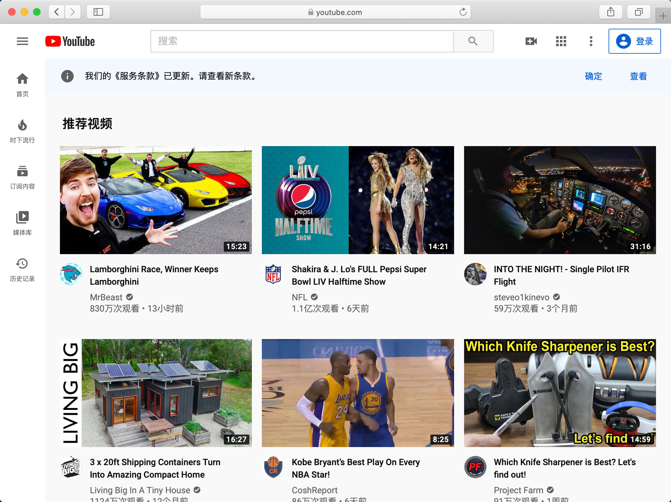Open 订阅内容 subscriptions in sidebar
The width and height of the screenshot is (671, 502).
pyautogui.click(x=22, y=177)
